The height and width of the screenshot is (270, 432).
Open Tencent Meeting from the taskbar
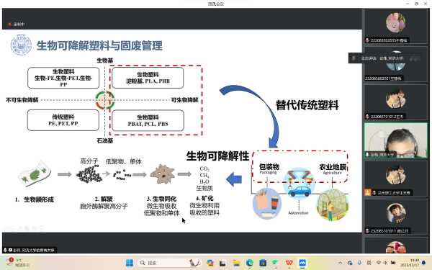point(302,263)
